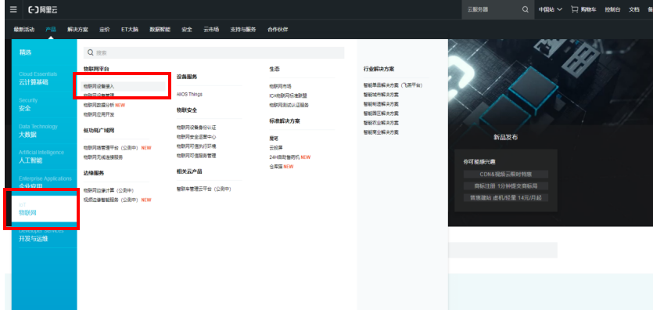This screenshot has height=310, width=653.
Task: Open the 文档 docs link
Action: (634, 9)
